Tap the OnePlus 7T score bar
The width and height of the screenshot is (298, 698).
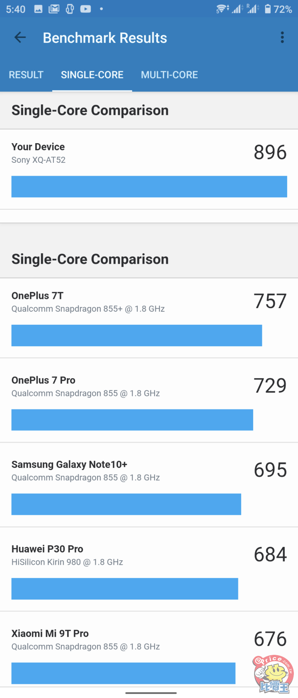(x=137, y=336)
